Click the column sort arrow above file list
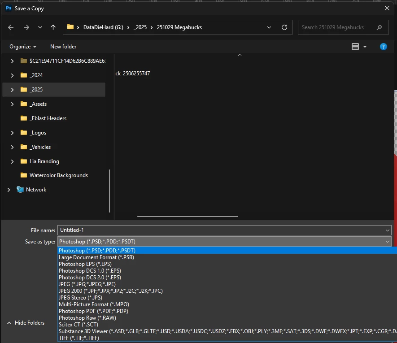Viewport: 397px width, 343px height. (x=240, y=55)
